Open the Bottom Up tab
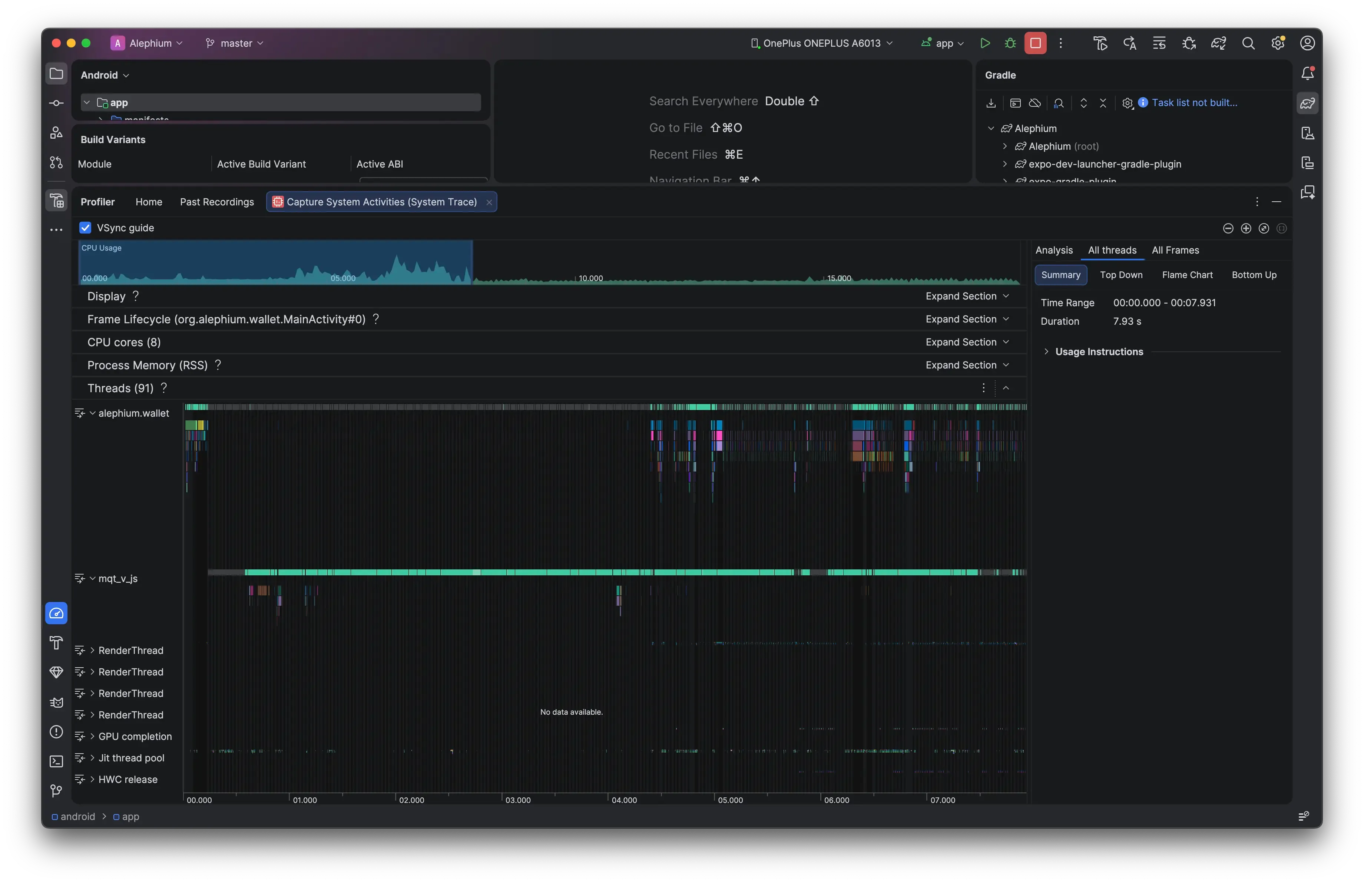Screen dimensions: 1364x883 point(1254,275)
